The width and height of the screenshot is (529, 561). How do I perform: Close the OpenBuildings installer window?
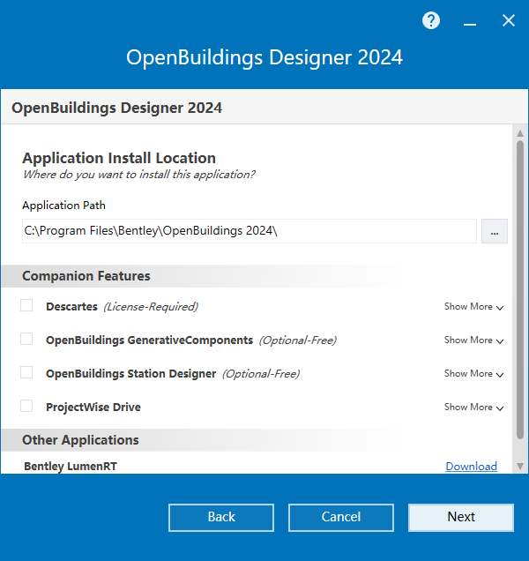coord(508,21)
